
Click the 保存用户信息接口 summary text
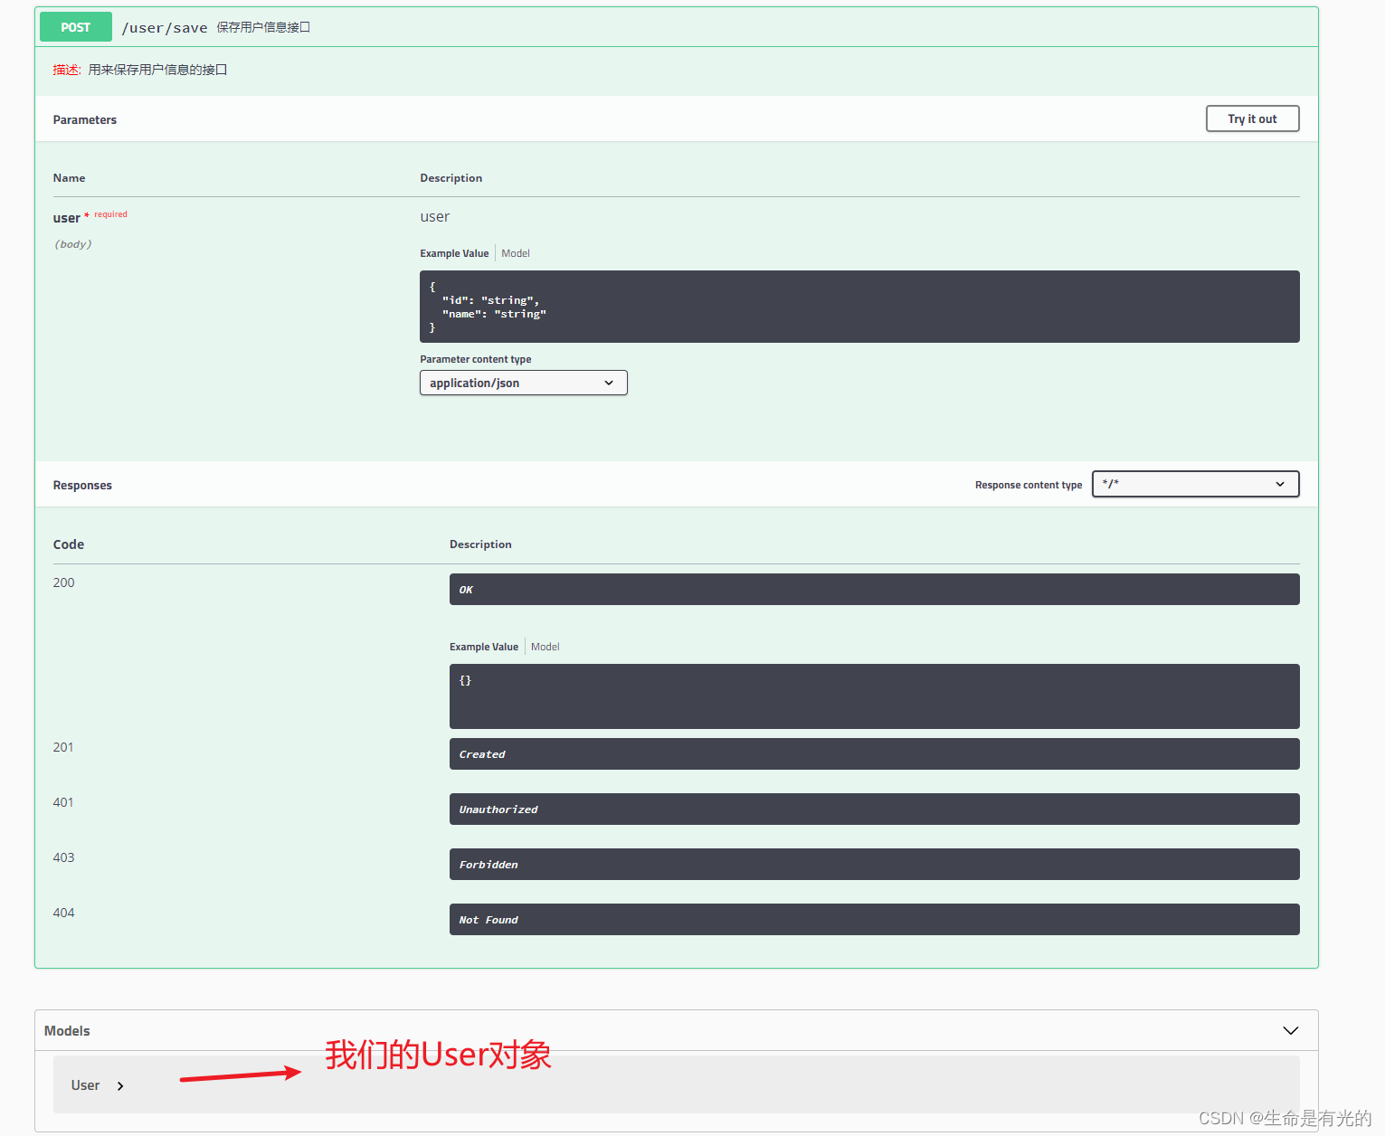pos(263,27)
